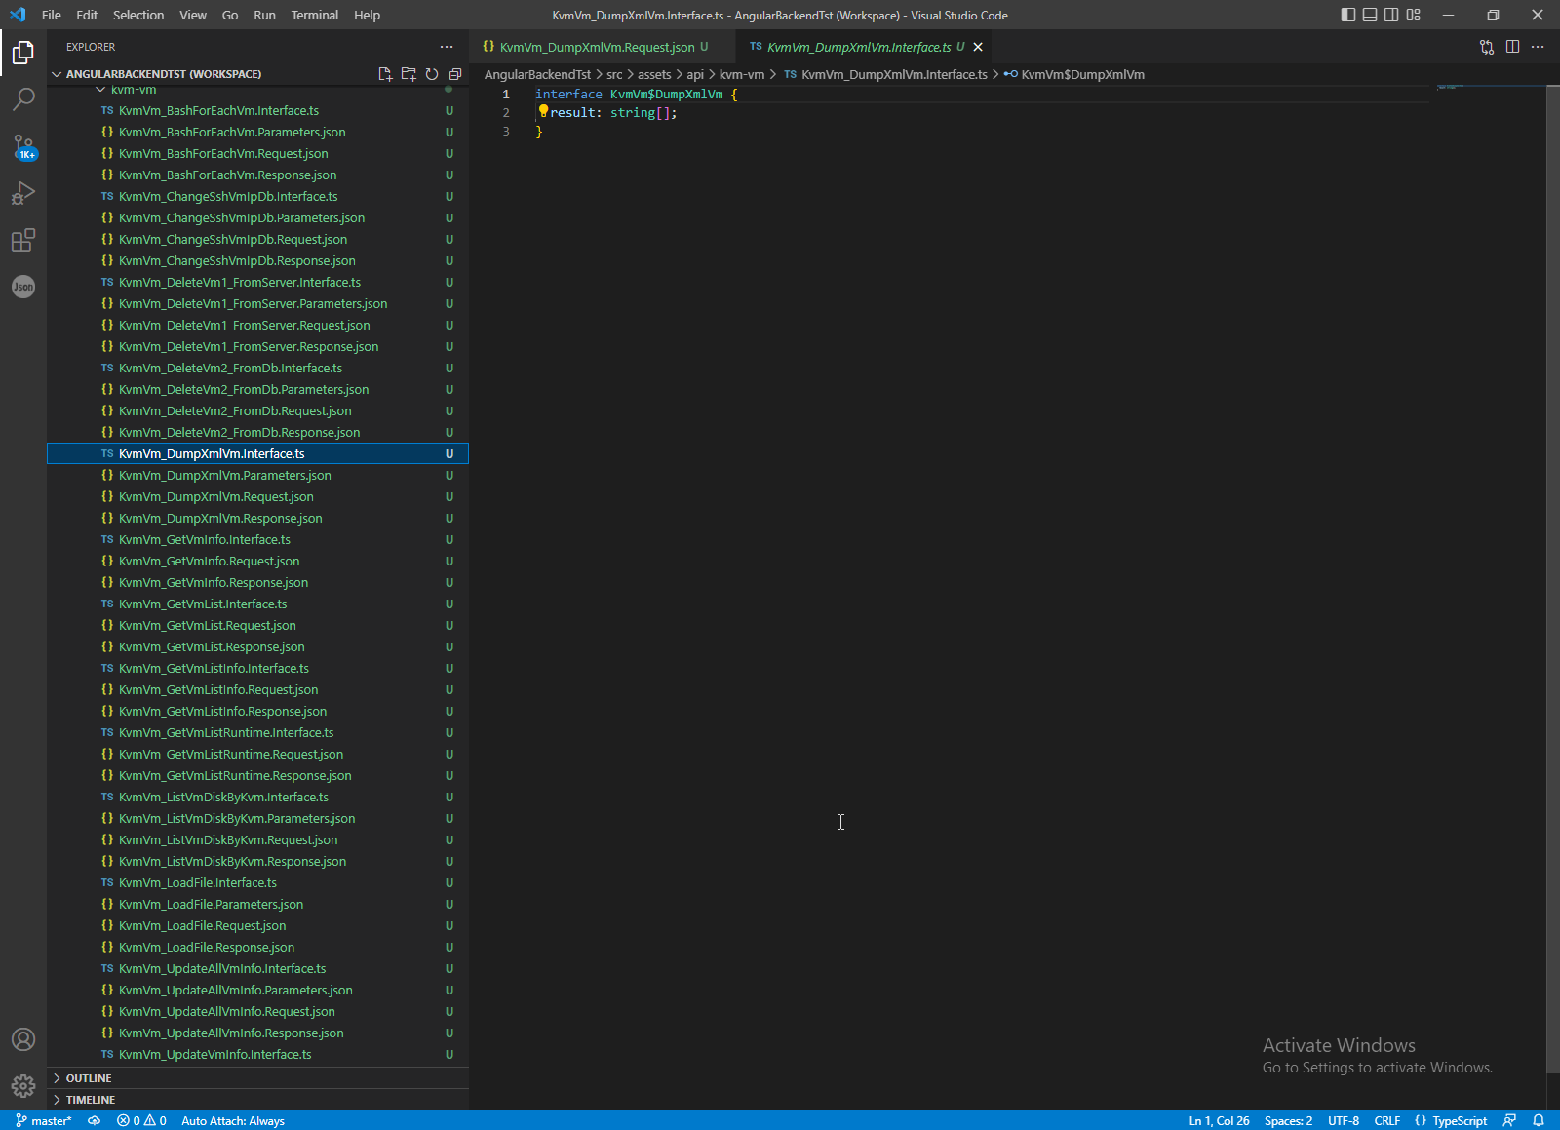Close the KvmVm_DumpXmlVm.Interface.ts tab
Screen dimensions: 1560x1130
(x=978, y=47)
